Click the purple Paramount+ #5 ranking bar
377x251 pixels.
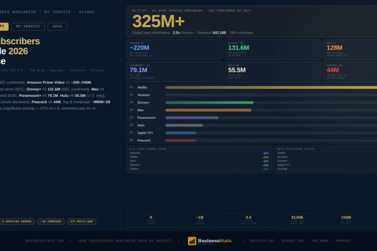(192, 118)
